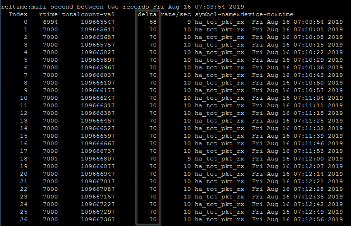The image size is (351, 226).
Task: Click the 'rate/sec' column header
Action: point(176,15)
